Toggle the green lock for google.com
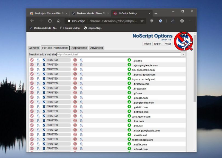The width and height of the screenshot is (222, 158). click(129, 97)
